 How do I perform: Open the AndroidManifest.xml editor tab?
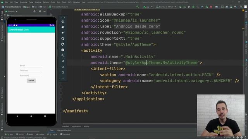(59, 7)
